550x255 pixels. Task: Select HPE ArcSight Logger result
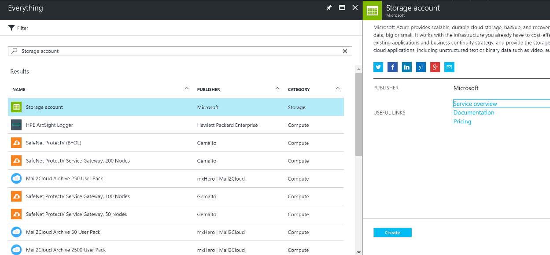tap(176, 125)
